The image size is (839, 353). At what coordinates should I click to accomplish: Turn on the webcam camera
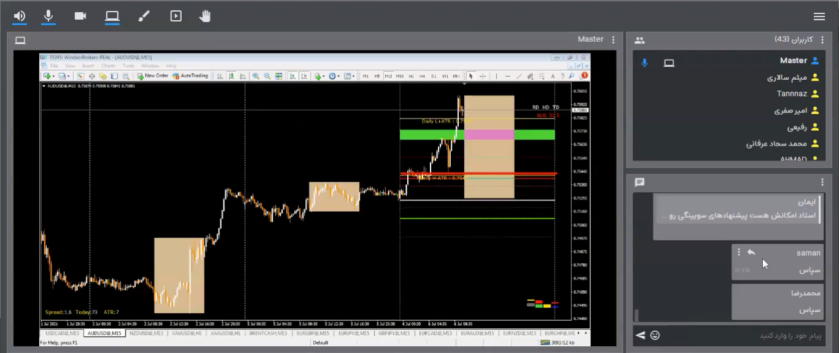click(80, 17)
